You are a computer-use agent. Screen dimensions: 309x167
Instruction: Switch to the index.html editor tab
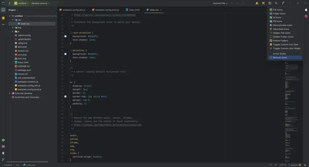pos(134,9)
